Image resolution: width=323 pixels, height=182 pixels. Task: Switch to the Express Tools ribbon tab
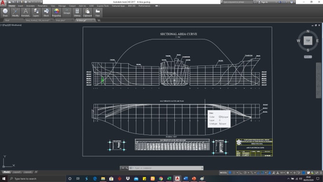[103, 6]
